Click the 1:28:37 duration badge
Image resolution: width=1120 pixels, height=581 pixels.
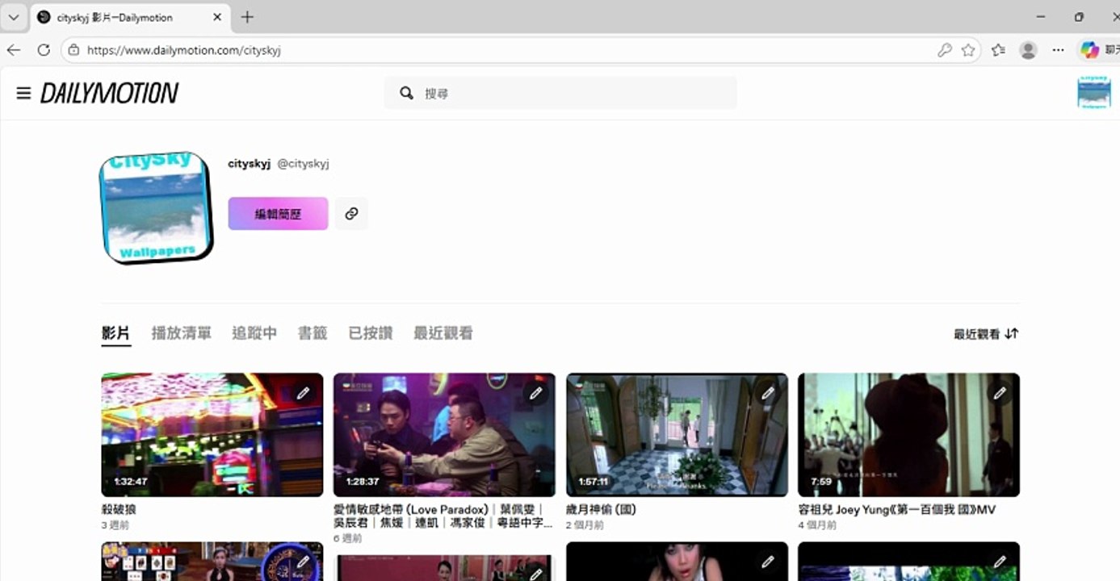coord(363,482)
